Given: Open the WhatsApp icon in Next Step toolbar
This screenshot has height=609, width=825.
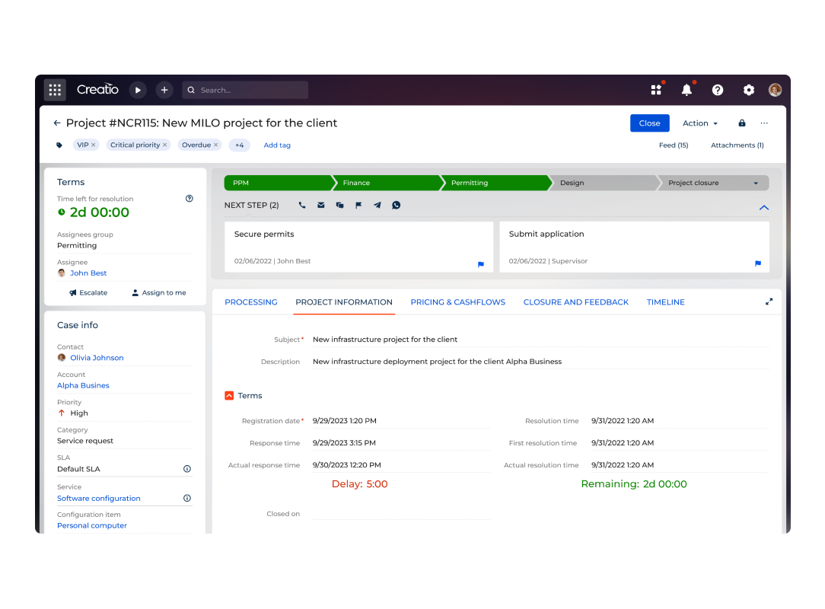Looking at the screenshot, I should point(397,205).
